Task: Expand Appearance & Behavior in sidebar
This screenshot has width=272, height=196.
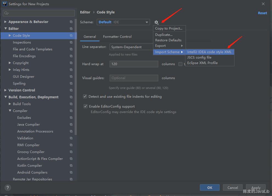Action: click(5, 22)
